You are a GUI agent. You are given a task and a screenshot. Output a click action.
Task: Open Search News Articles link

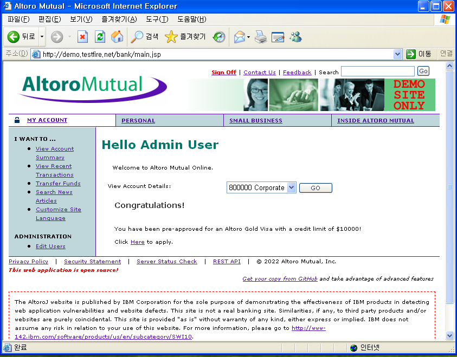point(54,196)
